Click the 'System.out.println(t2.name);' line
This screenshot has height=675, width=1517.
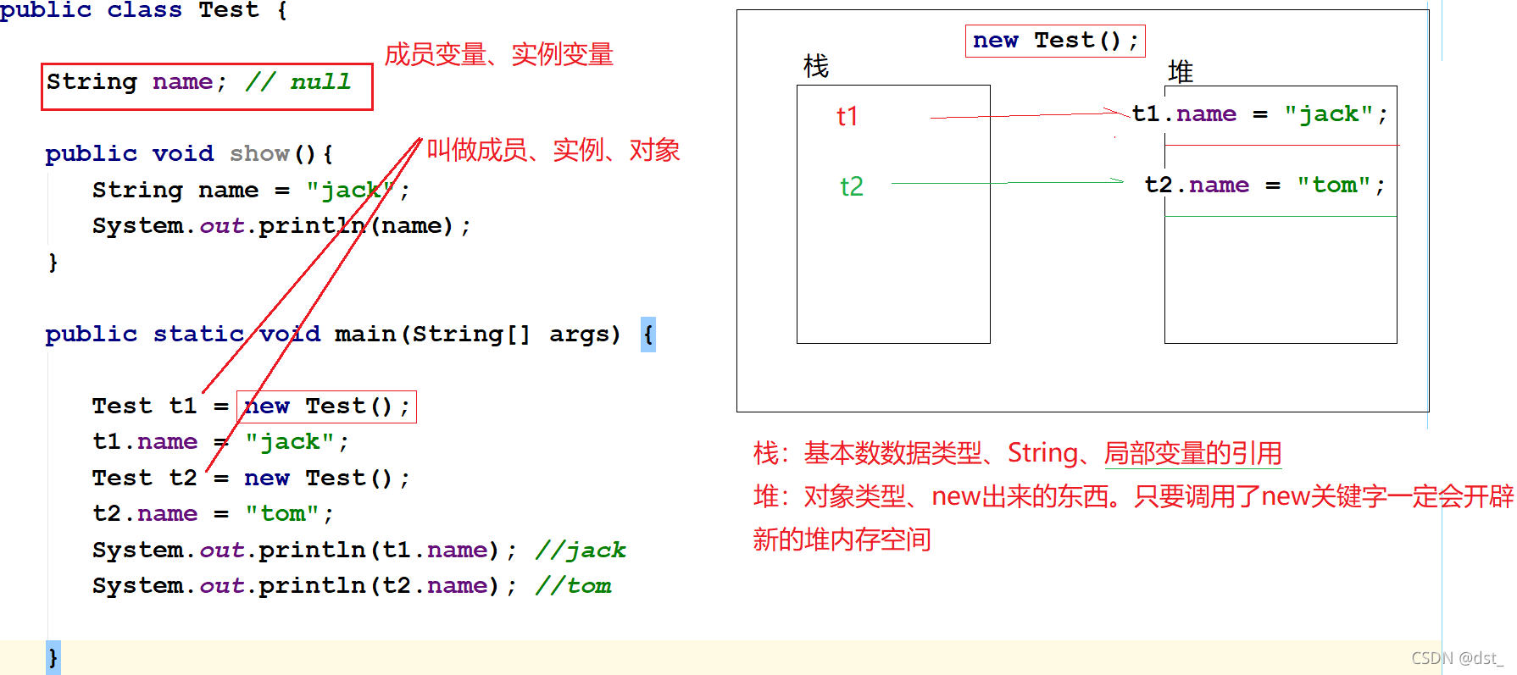point(304,586)
